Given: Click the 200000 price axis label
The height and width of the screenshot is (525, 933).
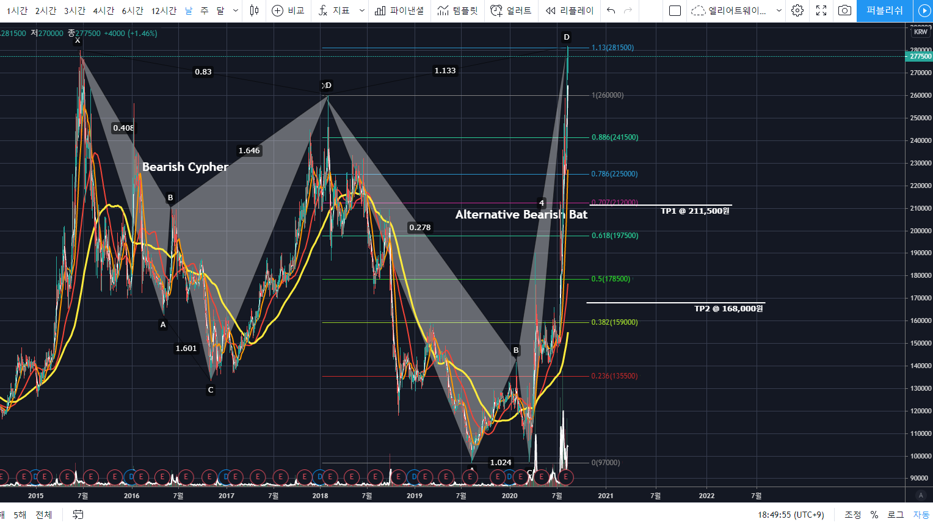Looking at the screenshot, I should [x=920, y=231].
